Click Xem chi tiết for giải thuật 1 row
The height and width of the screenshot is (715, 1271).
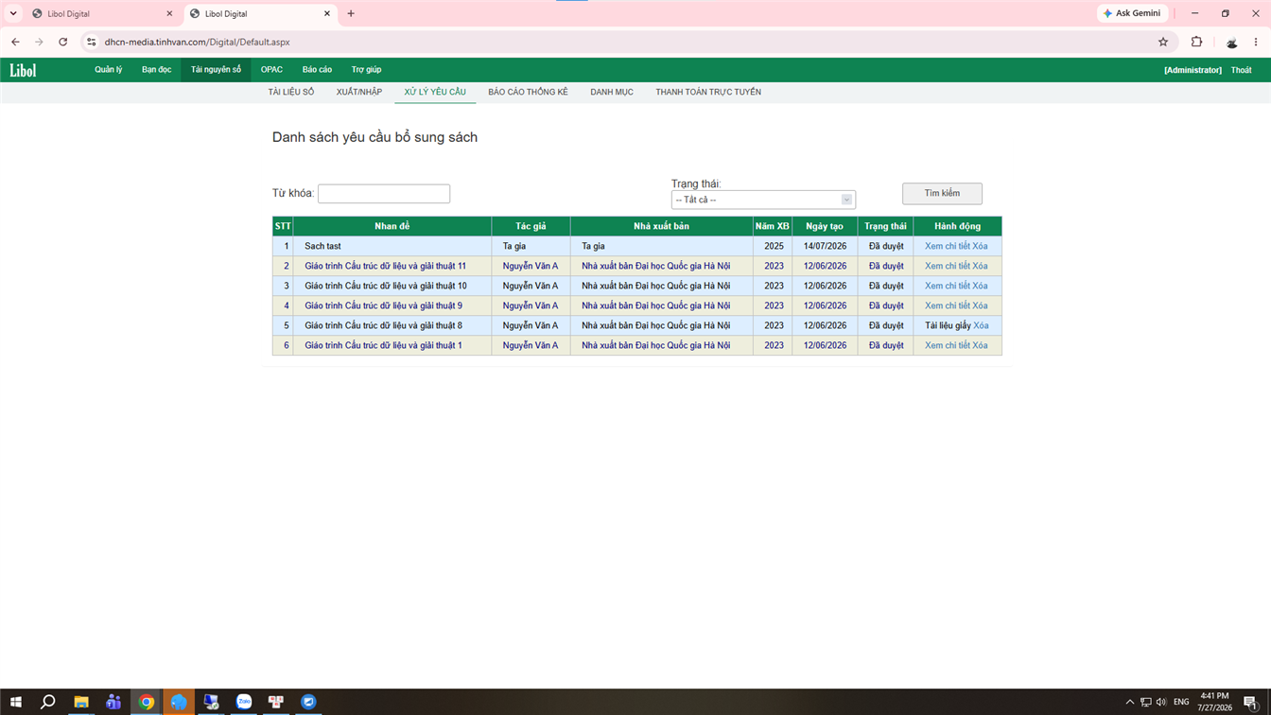948,345
